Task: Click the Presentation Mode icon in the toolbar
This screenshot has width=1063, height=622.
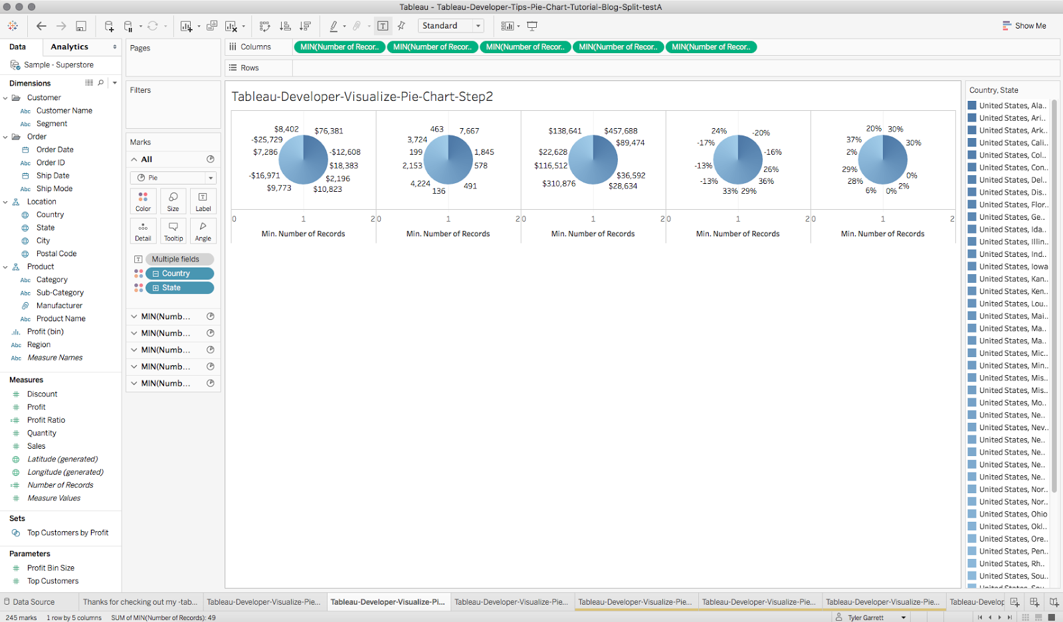Action: 532,25
